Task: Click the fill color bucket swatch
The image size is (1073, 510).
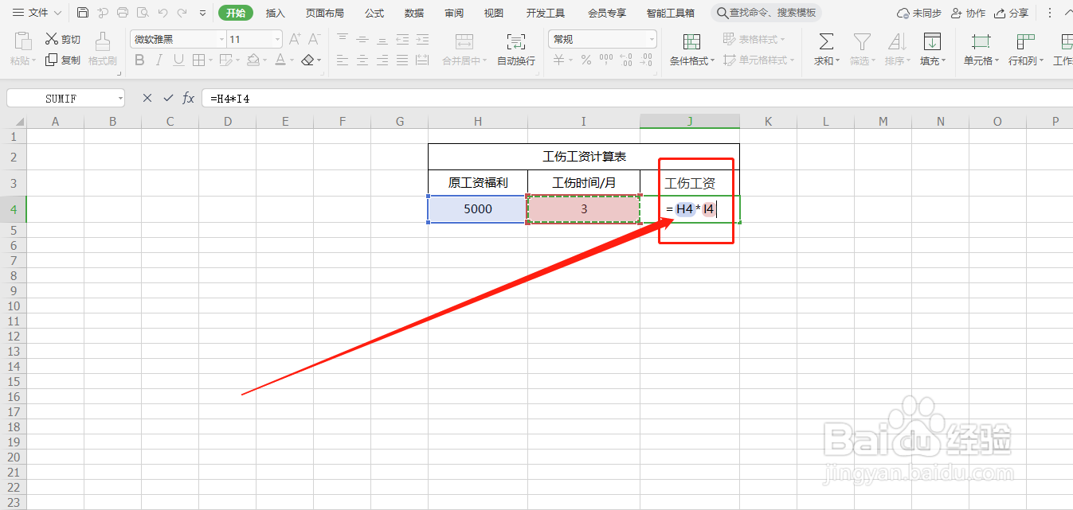Action: [x=253, y=60]
